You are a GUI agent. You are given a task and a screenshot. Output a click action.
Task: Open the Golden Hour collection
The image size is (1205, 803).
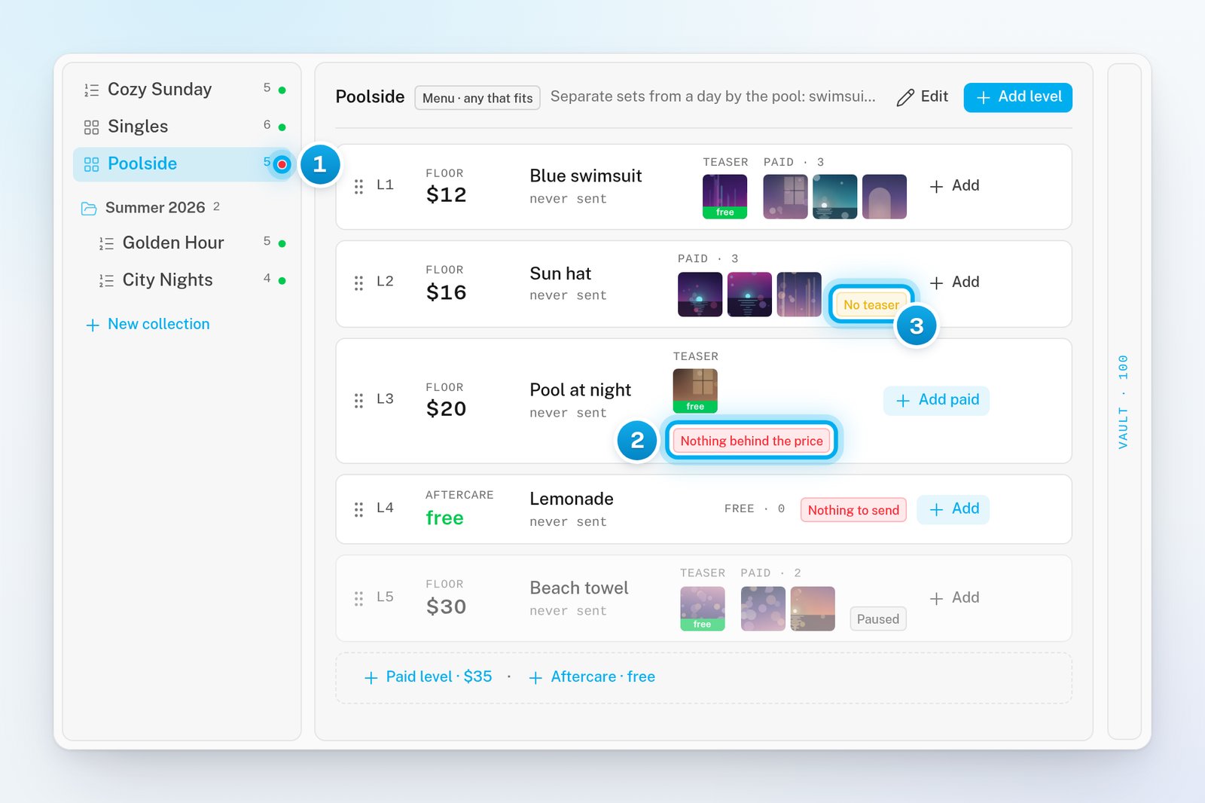pos(185,243)
